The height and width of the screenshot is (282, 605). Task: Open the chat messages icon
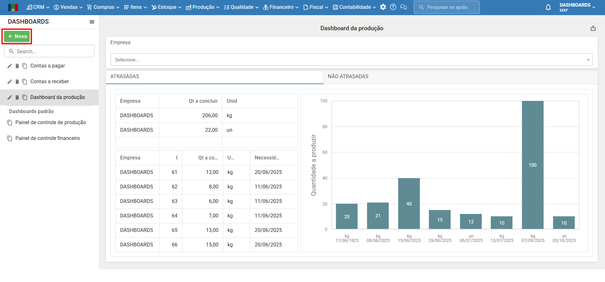pos(403,7)
